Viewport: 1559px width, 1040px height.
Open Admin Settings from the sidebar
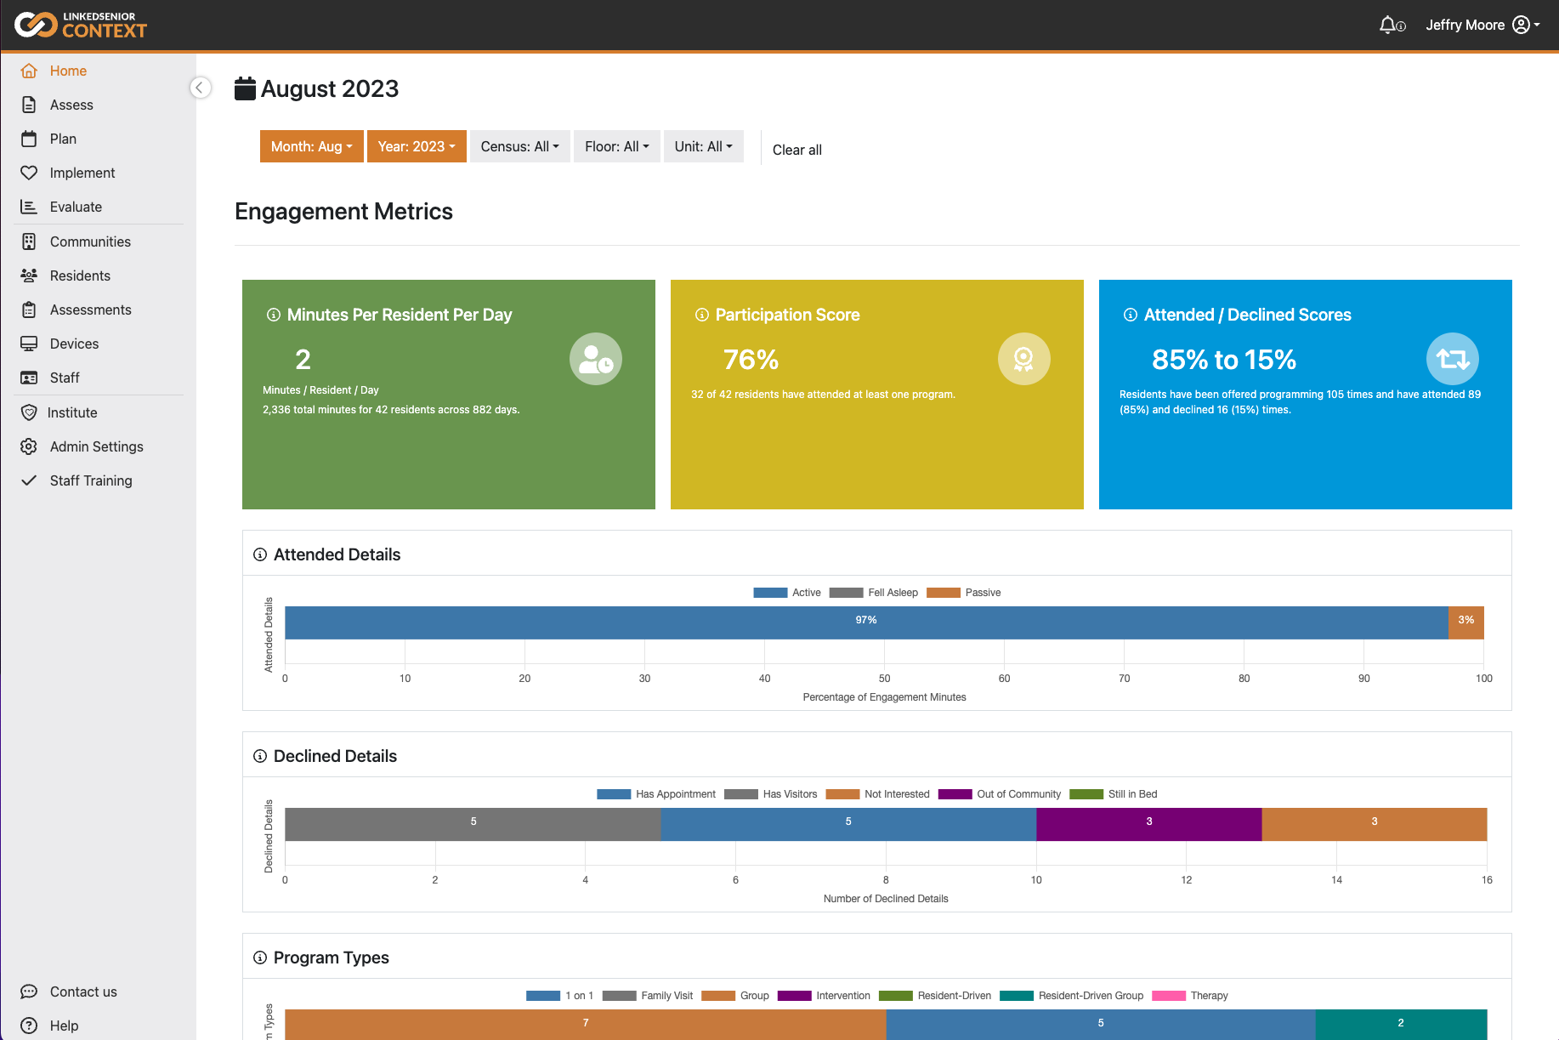(x=96, y=446)
